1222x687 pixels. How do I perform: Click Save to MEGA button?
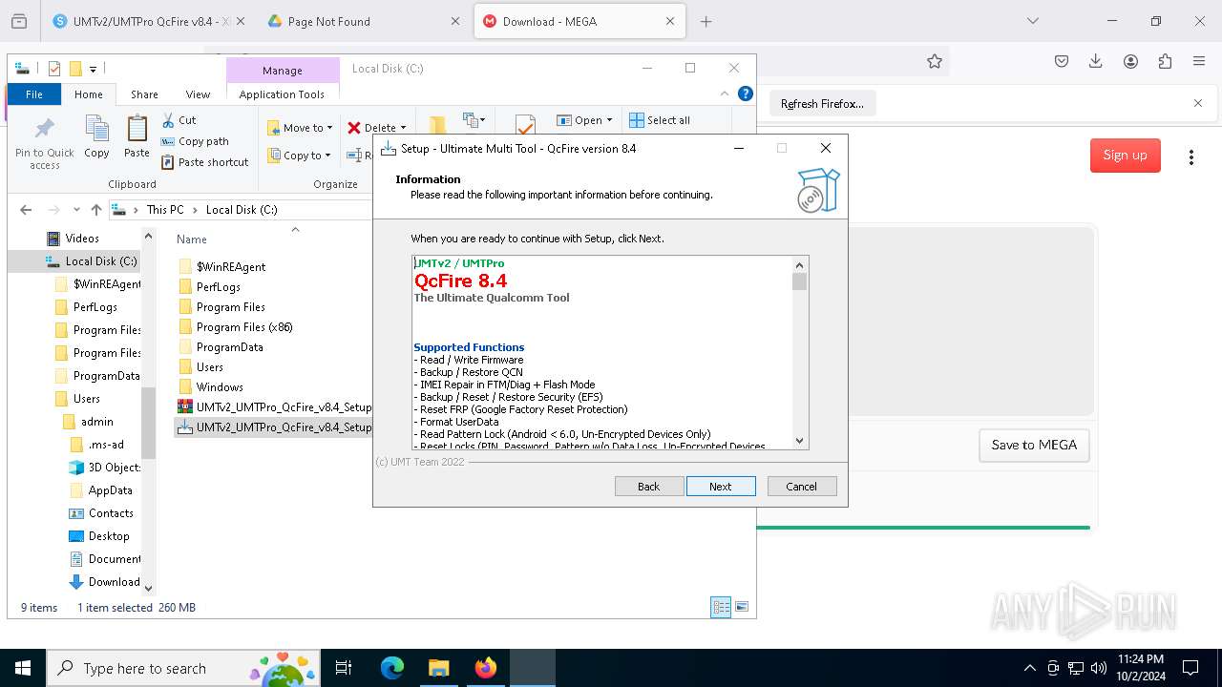pos(1034,445)
